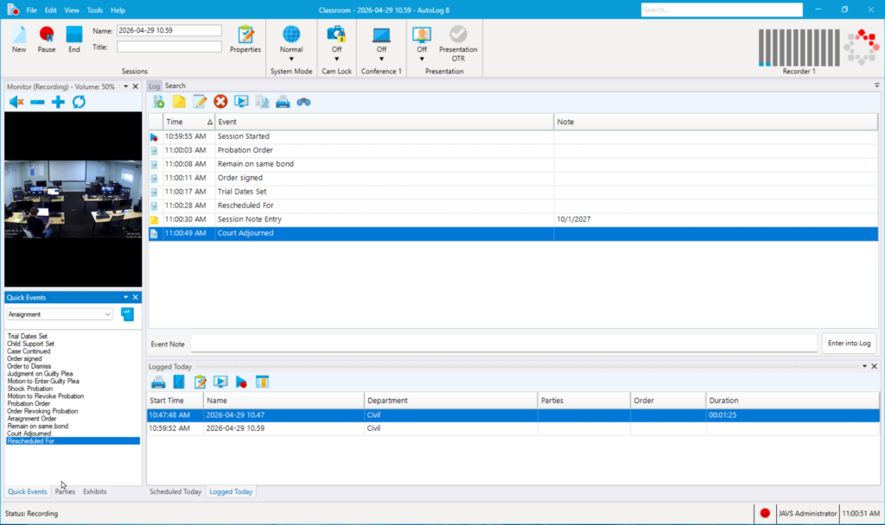Decrease monitor volume with minus icon

tap(37, 102)
